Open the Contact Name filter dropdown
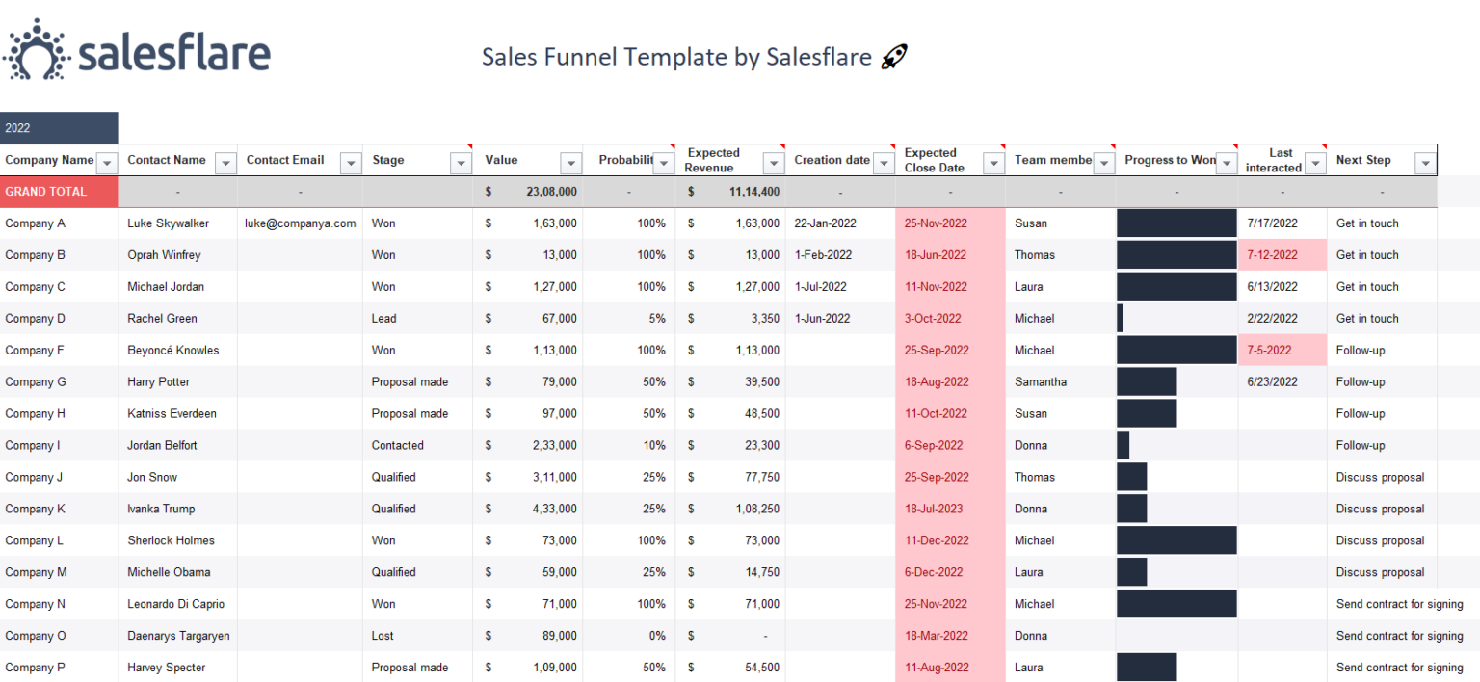Image resolution: width=1480 pixels, height=682 pixels. click(x=225, y=162)
